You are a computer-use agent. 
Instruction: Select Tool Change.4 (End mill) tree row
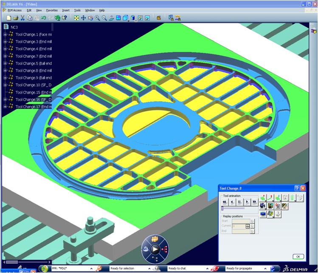pyautogui.click(x=34, y=49)
